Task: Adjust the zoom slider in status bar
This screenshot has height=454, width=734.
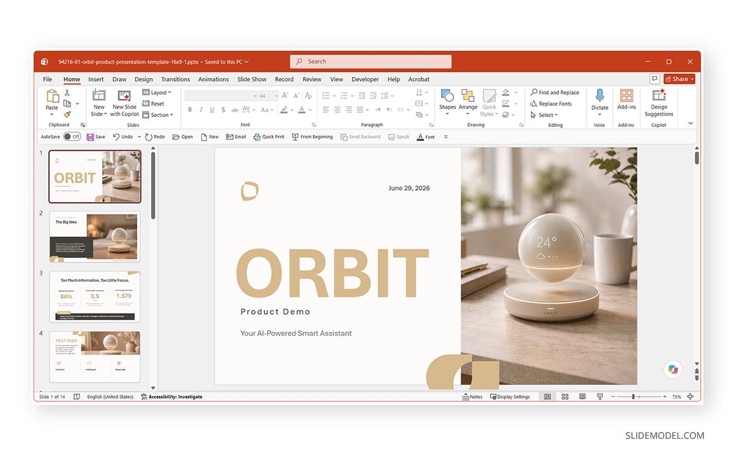Action: [639, 397]
